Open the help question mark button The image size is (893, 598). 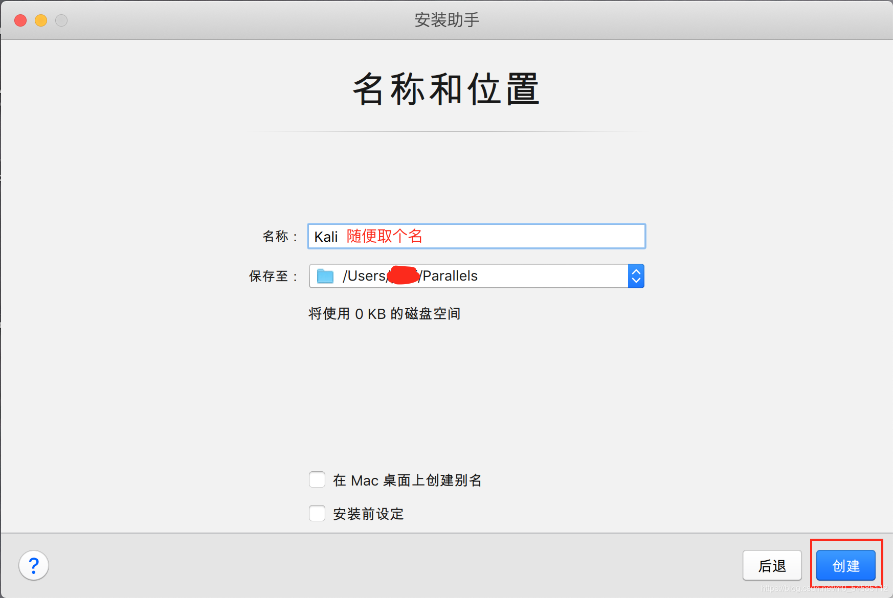34,565
